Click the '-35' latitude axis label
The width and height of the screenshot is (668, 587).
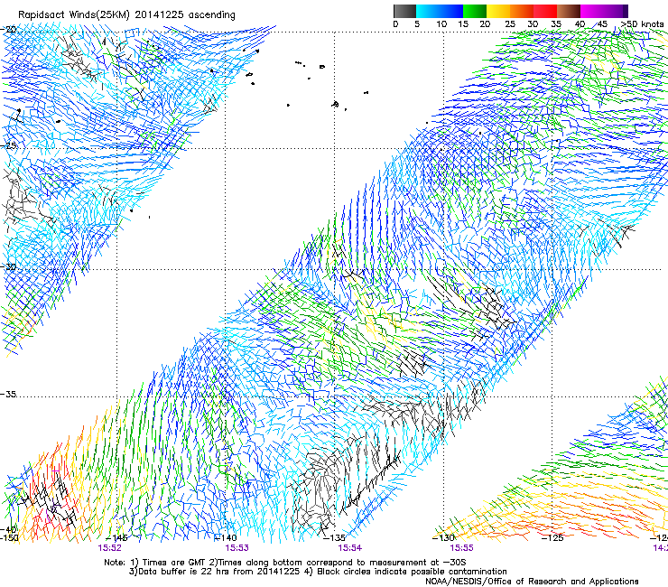coord(8,394)
